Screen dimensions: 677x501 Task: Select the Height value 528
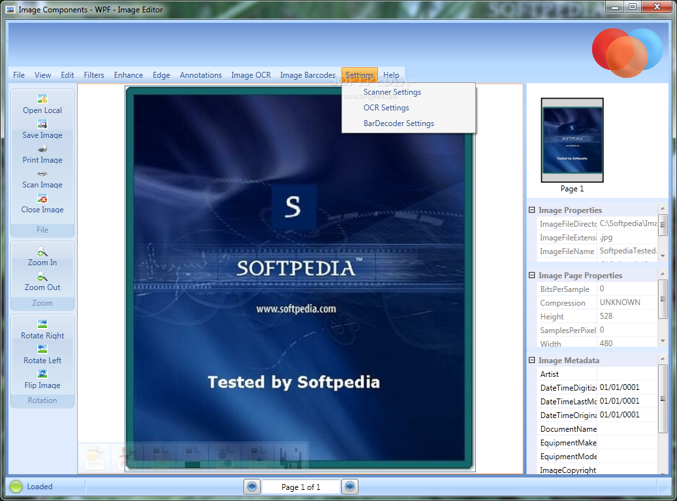pos(628,316)
